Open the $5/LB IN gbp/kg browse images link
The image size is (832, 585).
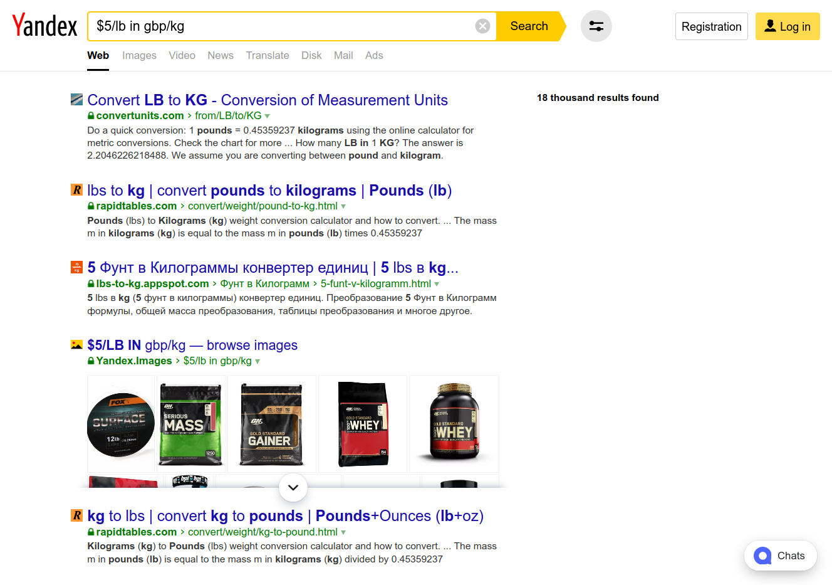click(x=192, y=345)
